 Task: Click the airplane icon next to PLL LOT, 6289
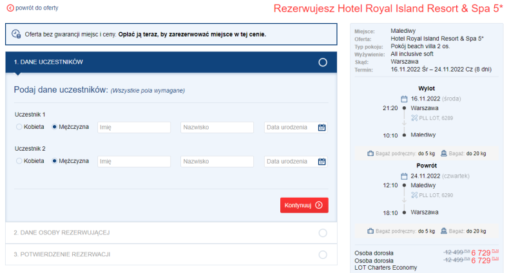414,118
